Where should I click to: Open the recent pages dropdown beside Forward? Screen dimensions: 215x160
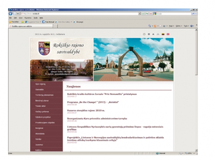click(18, 14)
